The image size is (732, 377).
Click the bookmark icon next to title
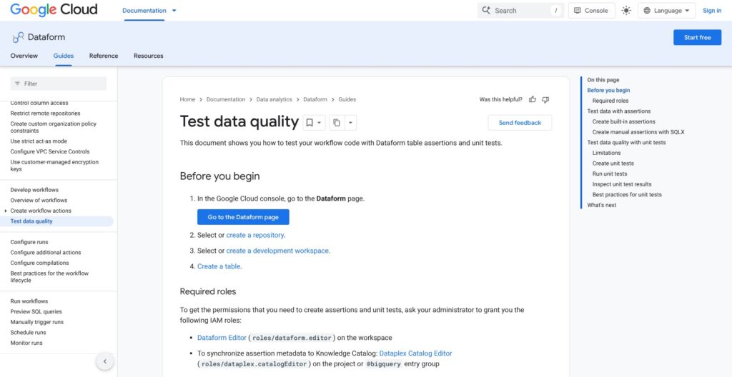[x=309, y=123]
